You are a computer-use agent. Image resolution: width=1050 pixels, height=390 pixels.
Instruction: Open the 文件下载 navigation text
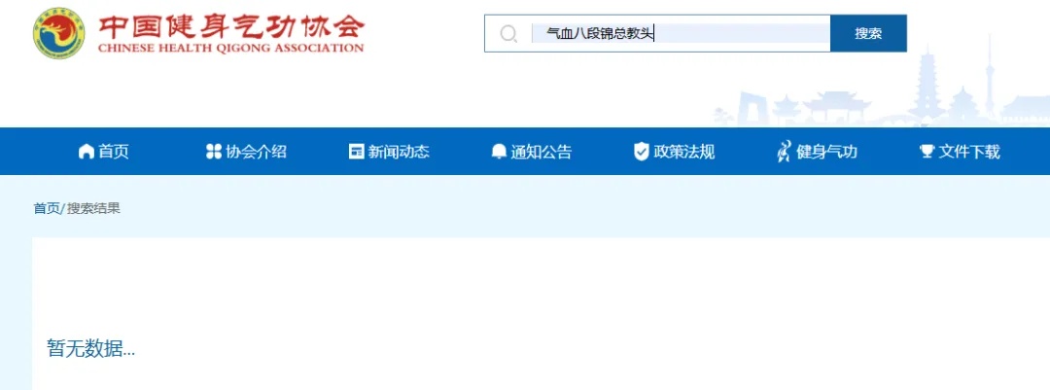click(x=969, y=152)
